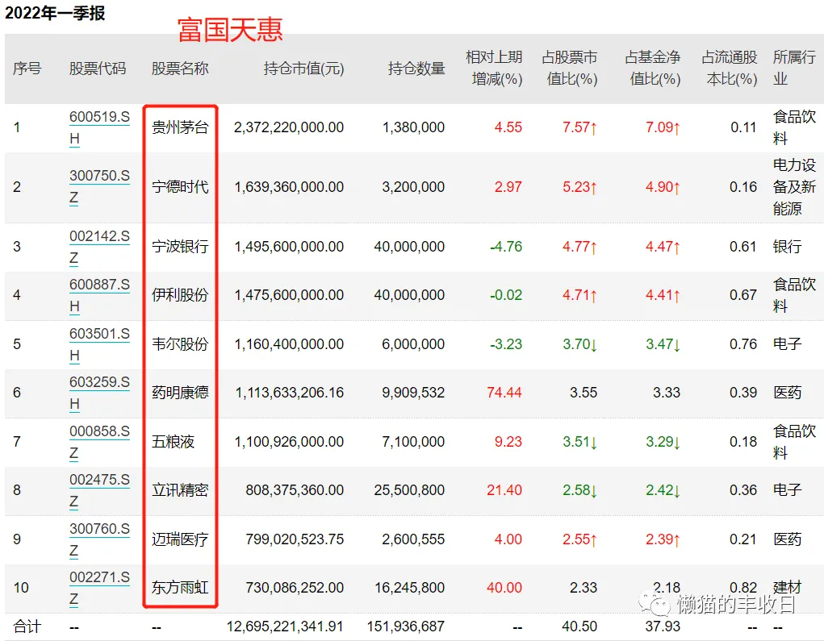Click market value 1,475,600,000.00

pyautogui.click(x=289, y=295)
